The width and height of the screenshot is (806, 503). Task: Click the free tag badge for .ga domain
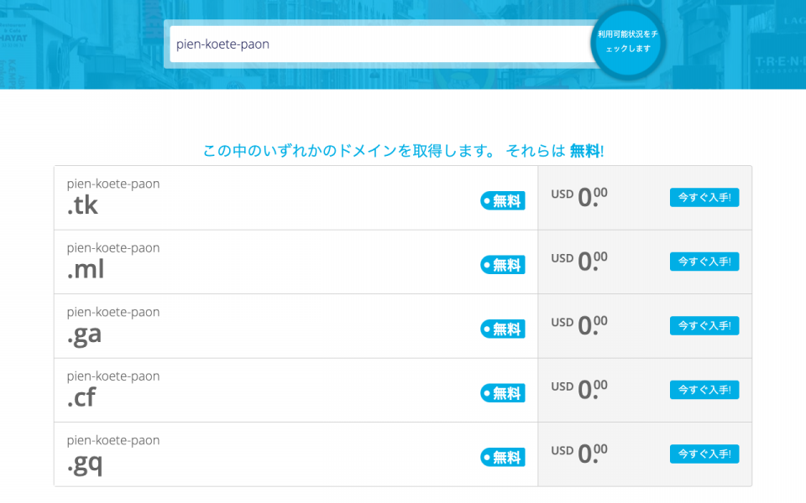coord(503,329)
